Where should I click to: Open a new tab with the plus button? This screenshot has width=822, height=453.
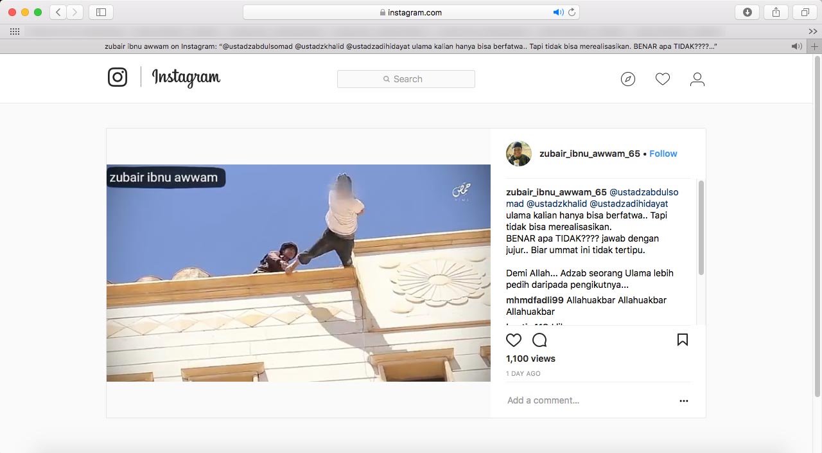click(814, 46)
